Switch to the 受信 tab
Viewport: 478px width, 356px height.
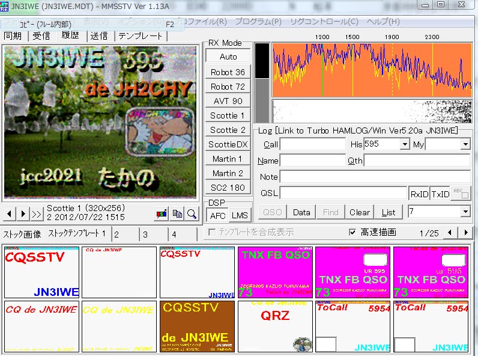point(41,36)
